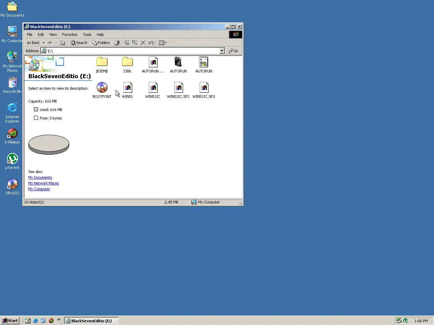Click the Copy To toolbar icon

tap(135, 43)
